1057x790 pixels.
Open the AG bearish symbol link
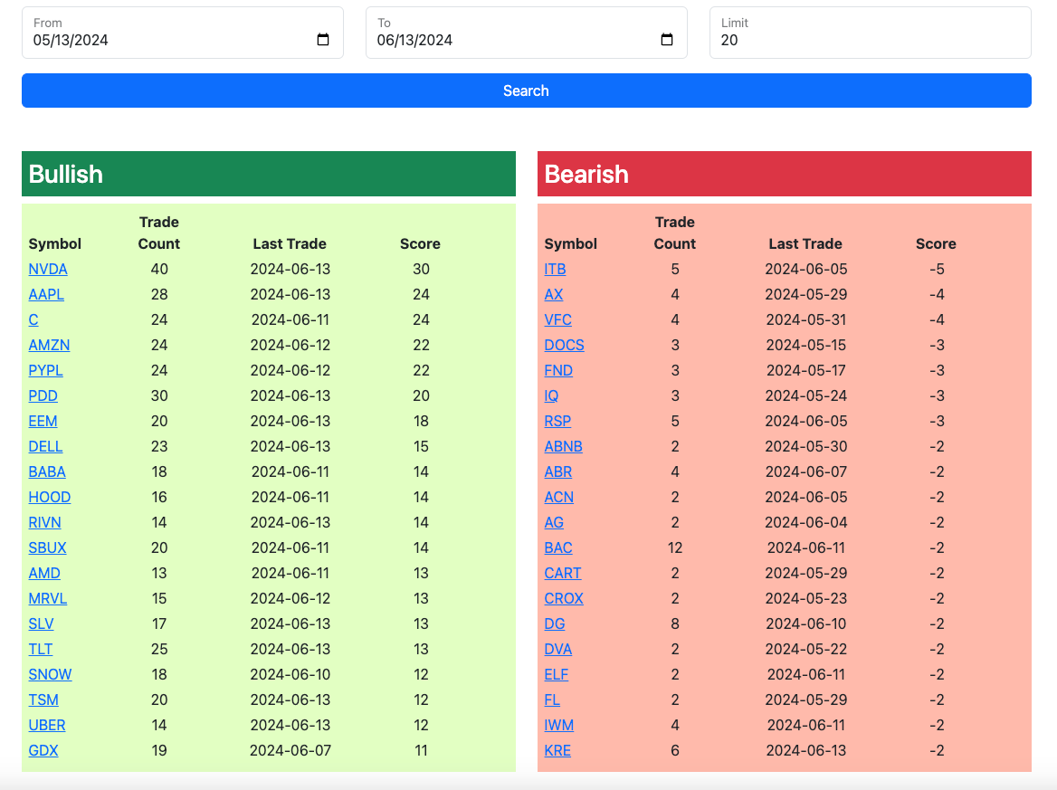tap(554, 522)
